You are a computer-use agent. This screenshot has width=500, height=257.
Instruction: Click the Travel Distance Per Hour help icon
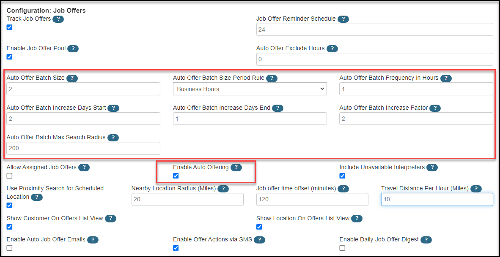click(x=476, y=189)
